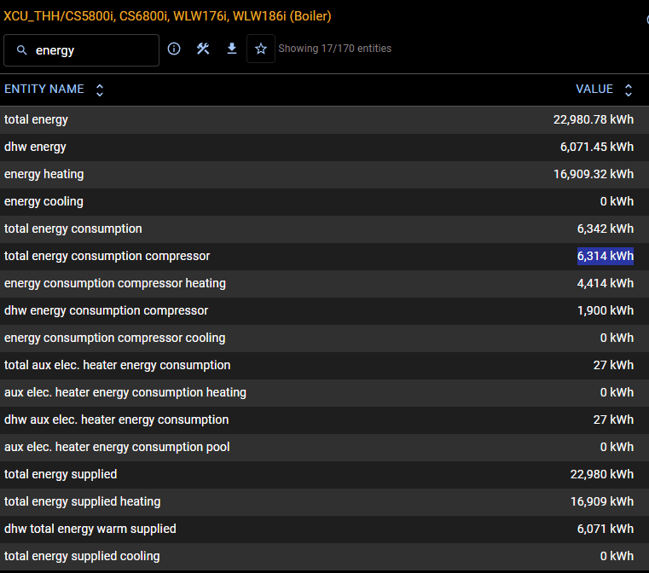Screen dimensions: 649x573
Task: Sort by the ENTITY NAME column header
Action: coord(44,90)
